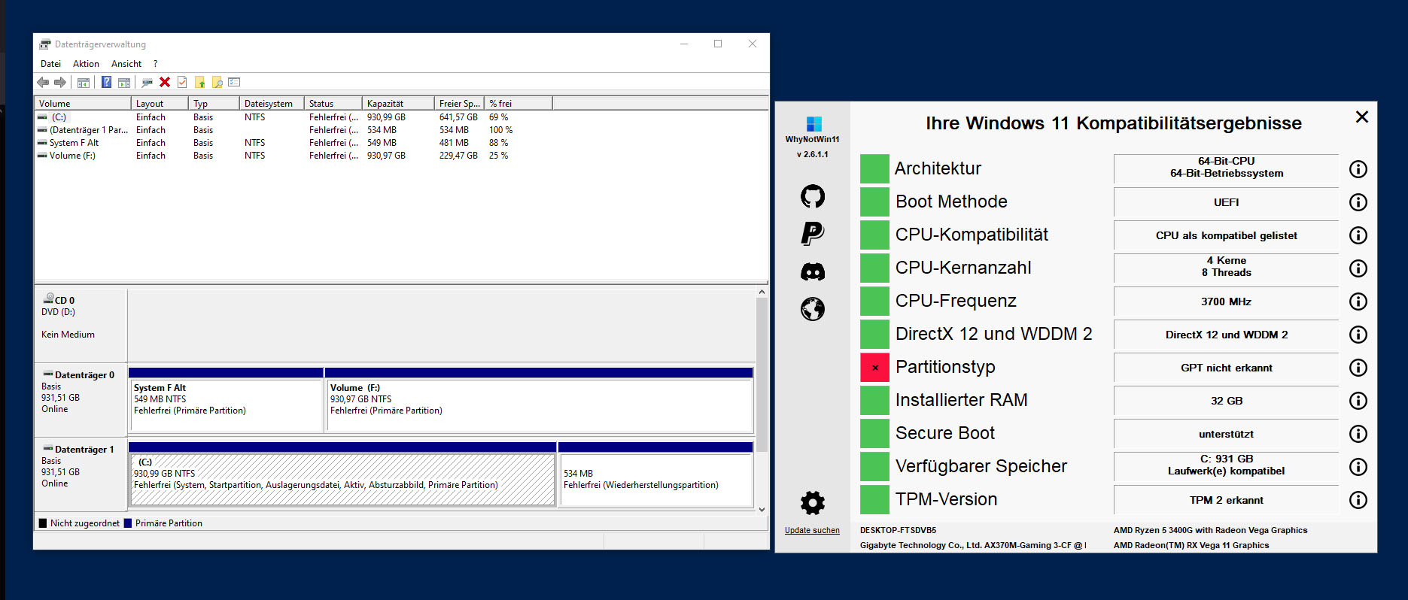Click the folder with magnifier toolbar icon
The height and width of the screenshot is (600, 1408).
click(x=217, y=82)
